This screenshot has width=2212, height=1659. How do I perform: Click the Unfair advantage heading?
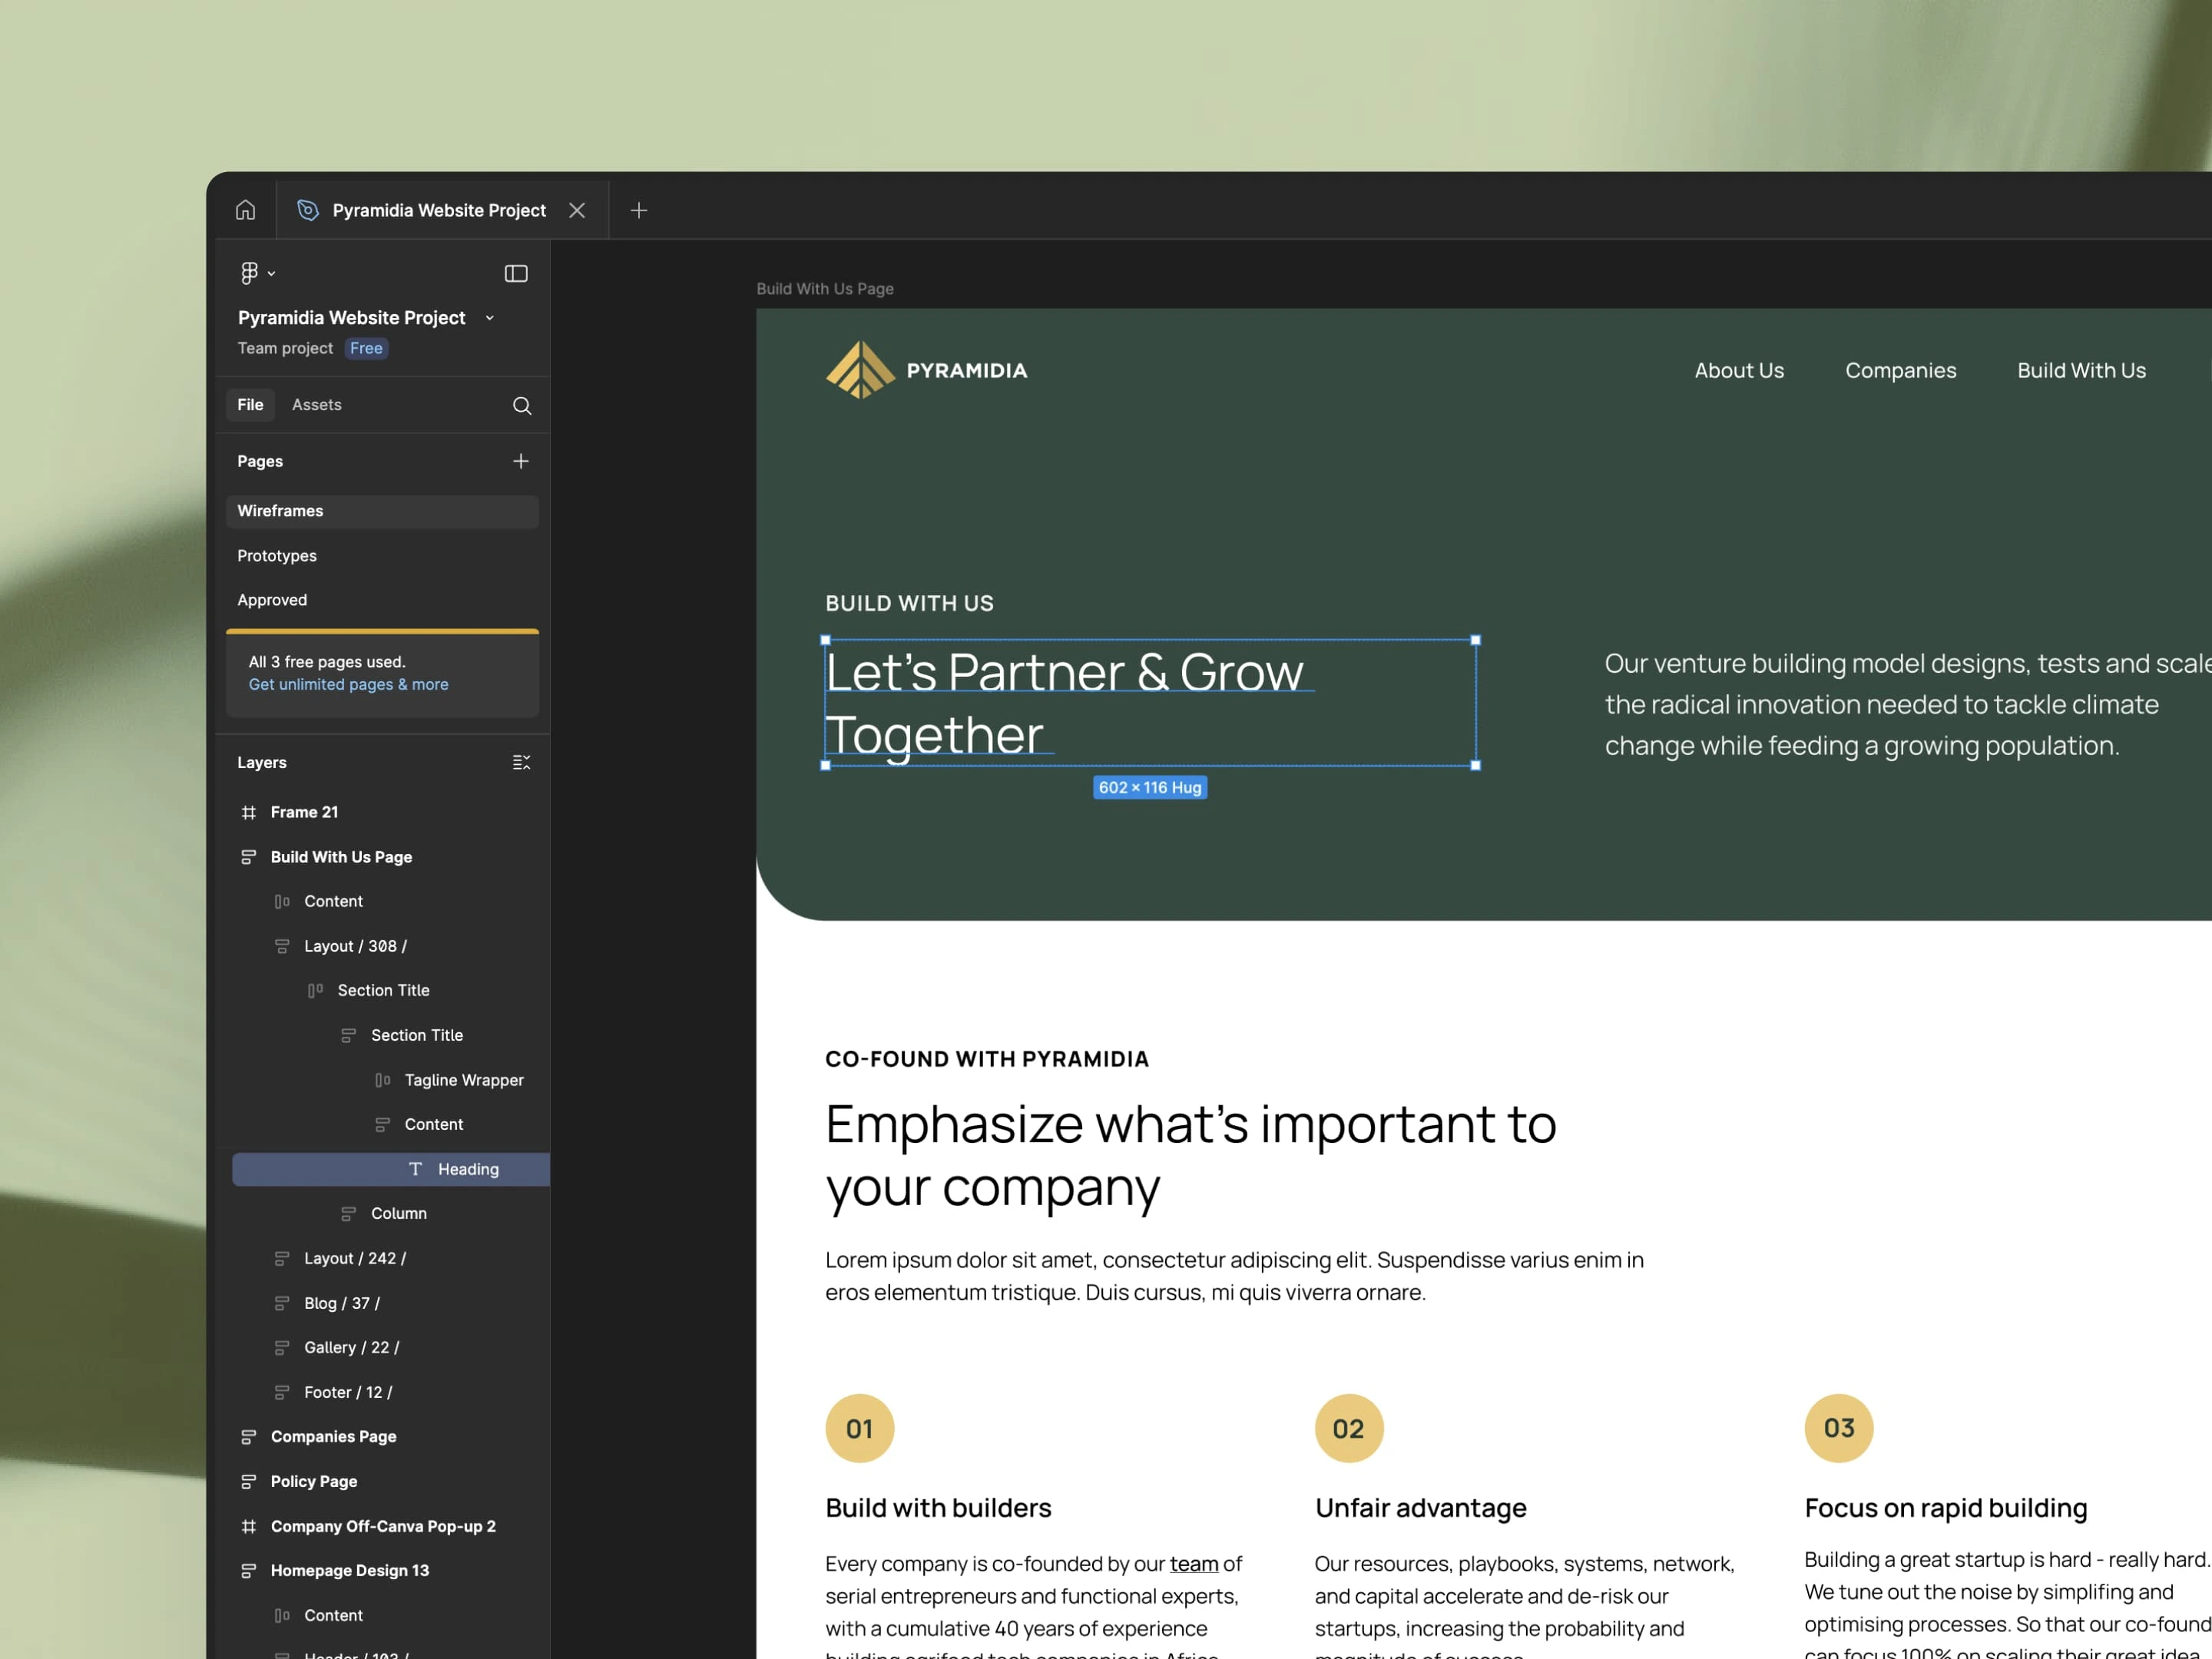[1420, 1508]
